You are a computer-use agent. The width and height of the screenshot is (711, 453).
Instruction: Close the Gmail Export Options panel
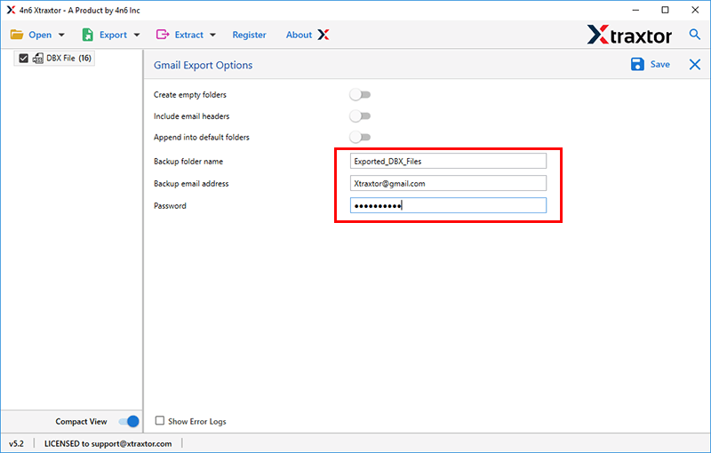click(695, 64)
